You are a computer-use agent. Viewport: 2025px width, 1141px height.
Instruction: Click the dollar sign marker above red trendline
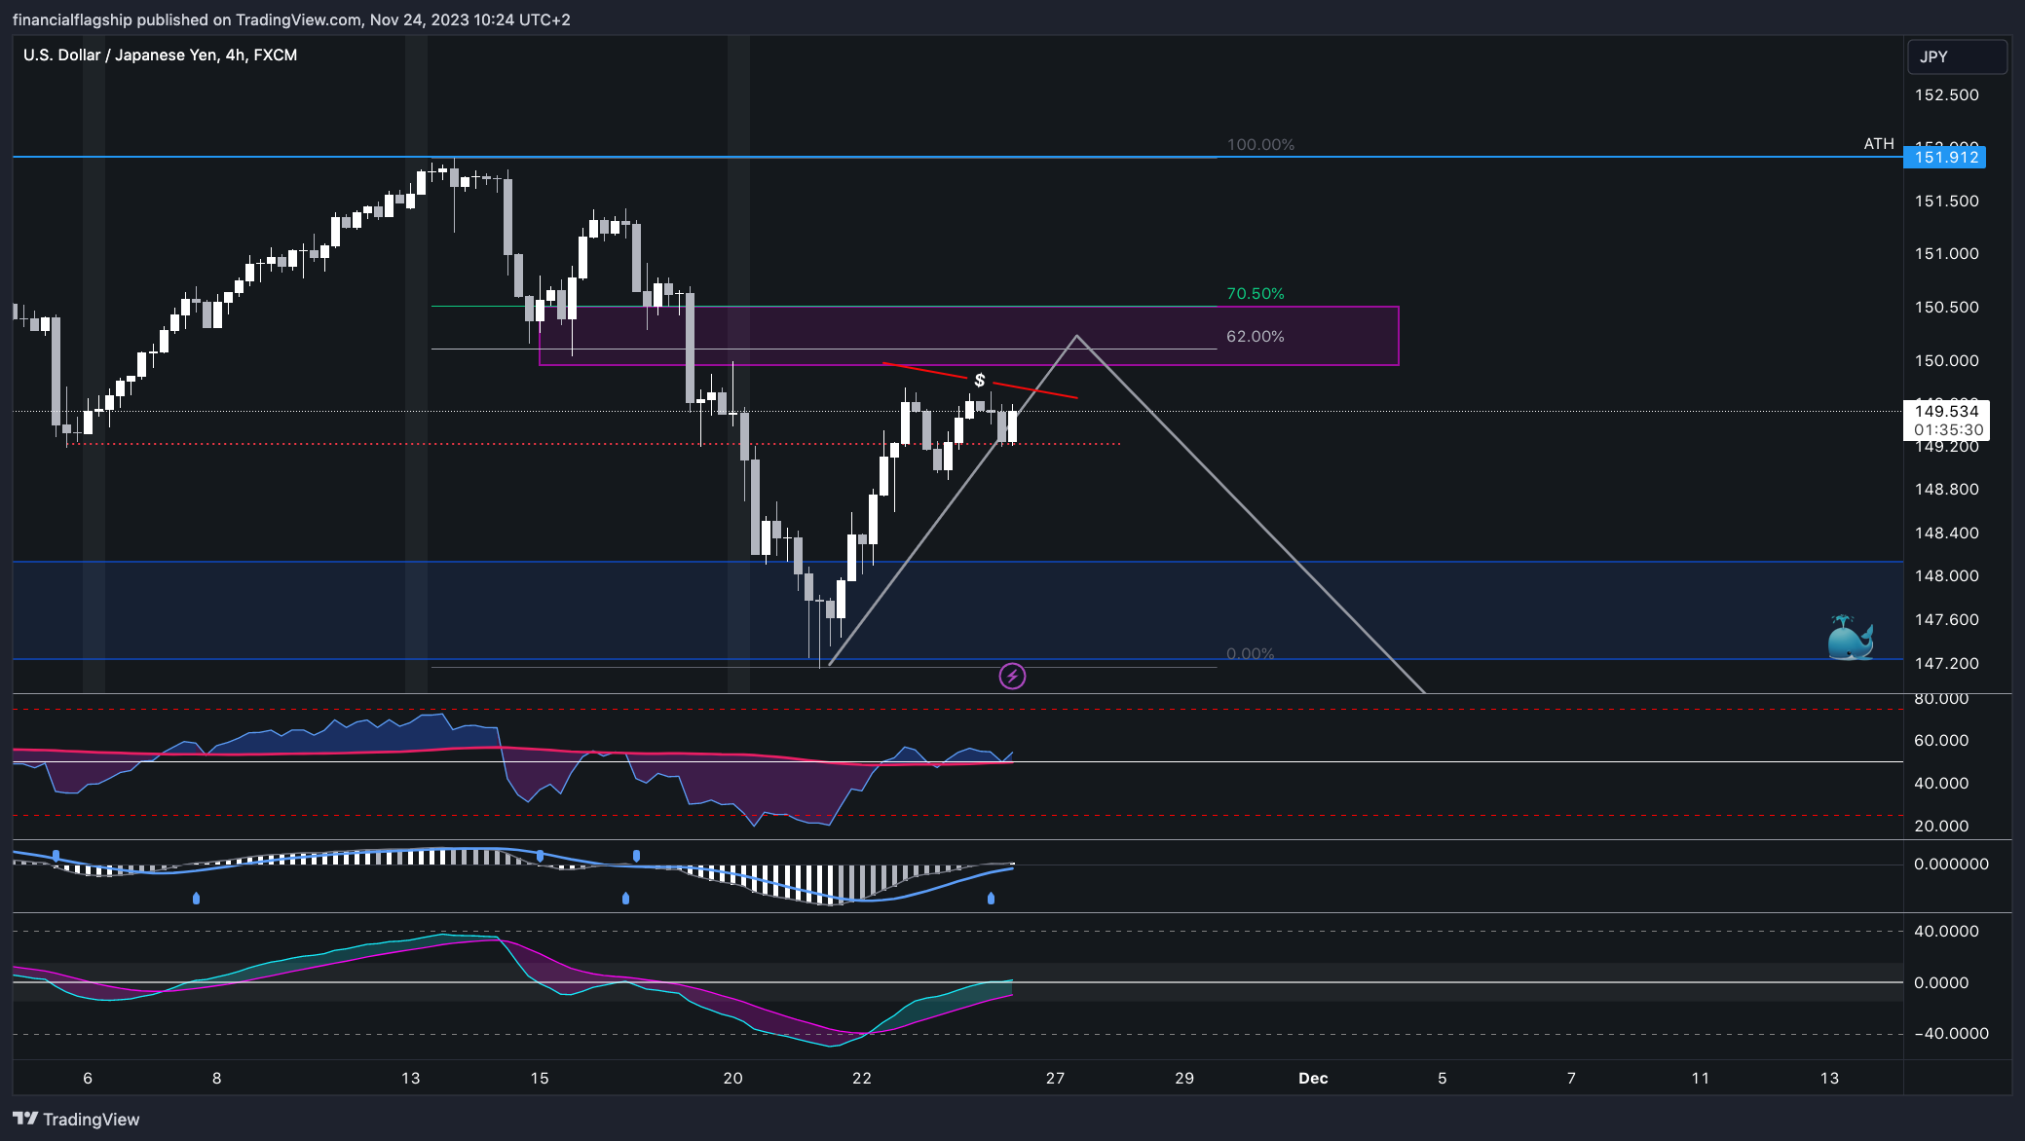980,380
